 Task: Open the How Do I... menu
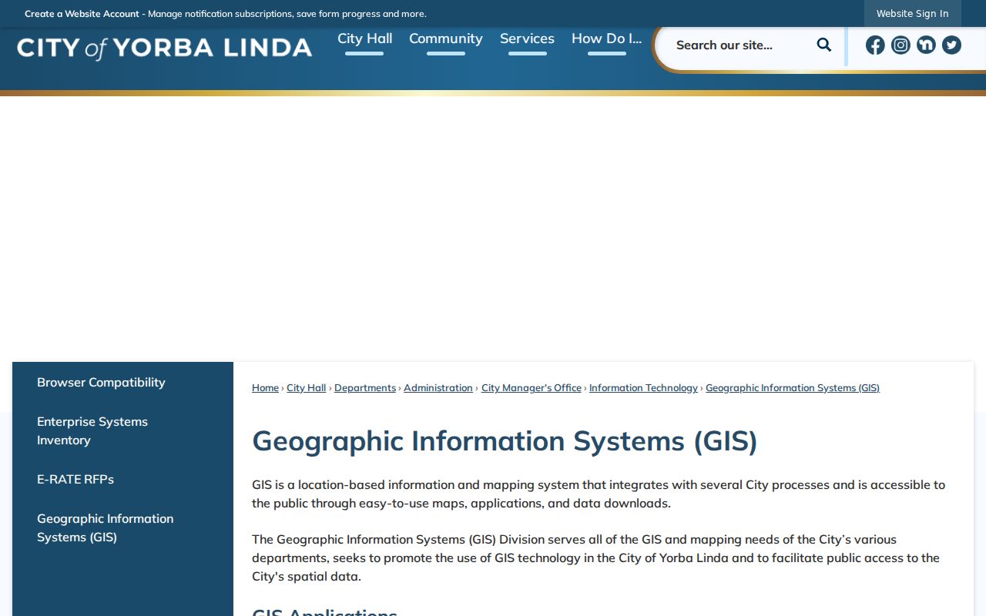[x=606, y=38]
